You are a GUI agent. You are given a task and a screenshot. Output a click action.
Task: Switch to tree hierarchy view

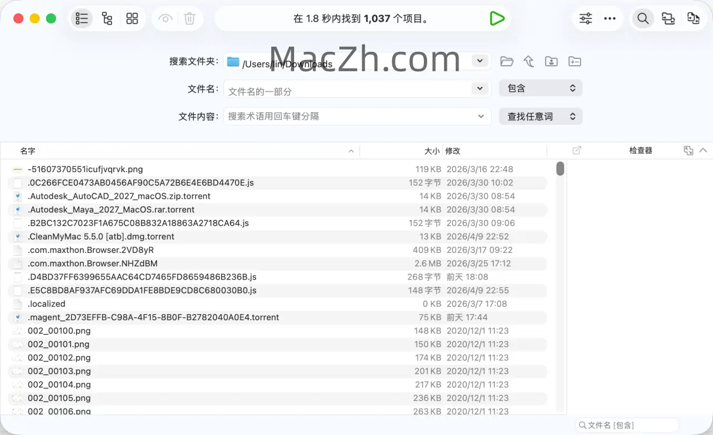coord(107,19)
